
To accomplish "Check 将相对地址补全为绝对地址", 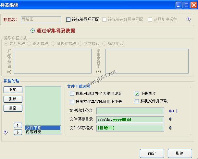I will (x=72, y=94).
